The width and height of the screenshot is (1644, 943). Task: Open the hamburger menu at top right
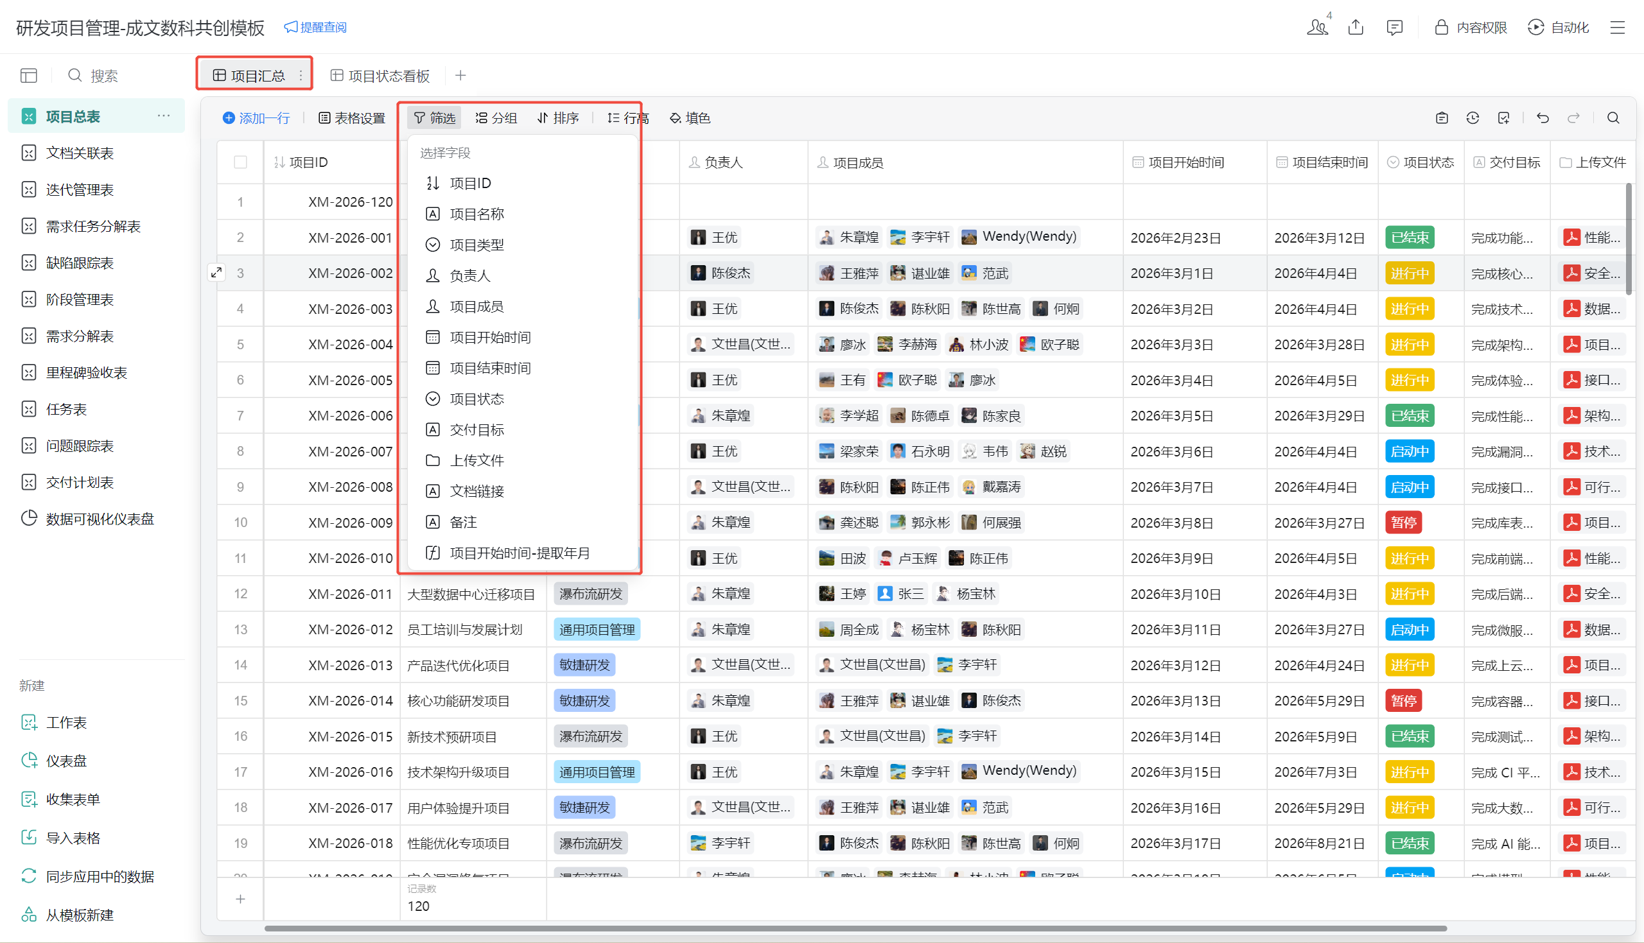pyautogui.click(x=1618, y=27)
